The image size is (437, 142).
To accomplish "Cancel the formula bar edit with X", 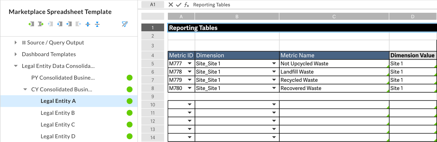I will 171,5.
